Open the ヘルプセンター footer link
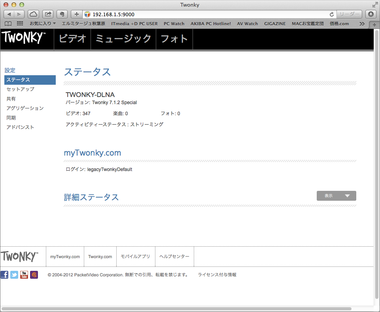Image resolution: width=380 pixels, height=312 pixels. [x=174, y=257]
